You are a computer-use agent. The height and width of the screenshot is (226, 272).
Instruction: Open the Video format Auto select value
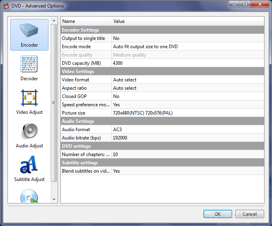pyautogui.click(x=188, y=80)
